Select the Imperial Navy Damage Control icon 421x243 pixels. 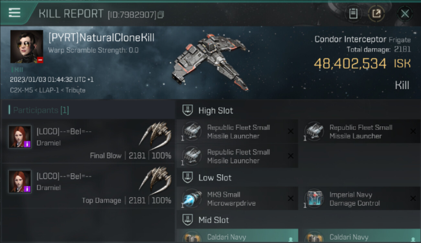pos(314,199)
